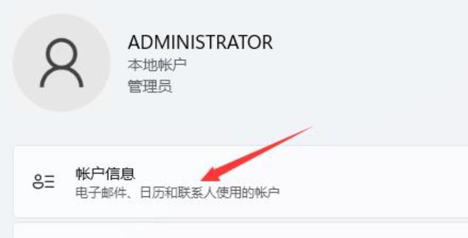Click the 帐户信息 title text
This screenshot has height=238, width=468.
[105, 174]
